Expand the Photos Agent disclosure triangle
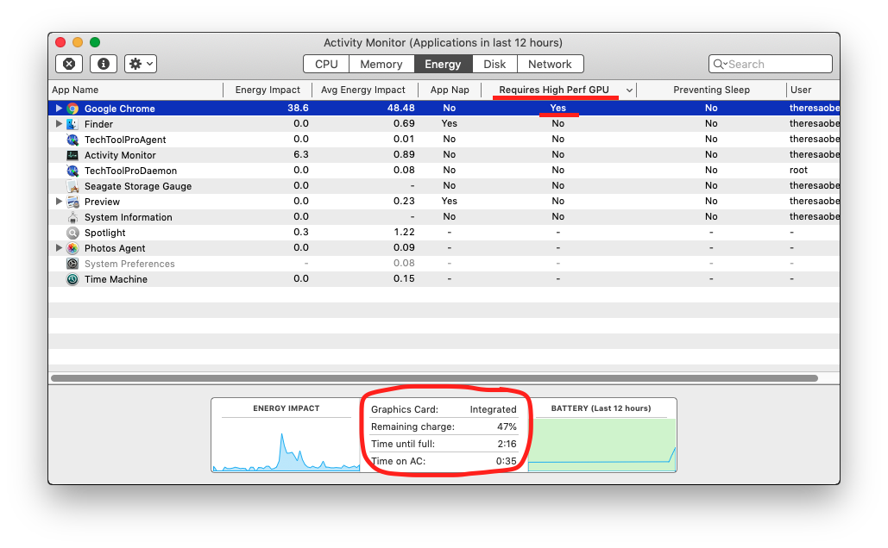 pyautogui.click(x=59, y=247)
